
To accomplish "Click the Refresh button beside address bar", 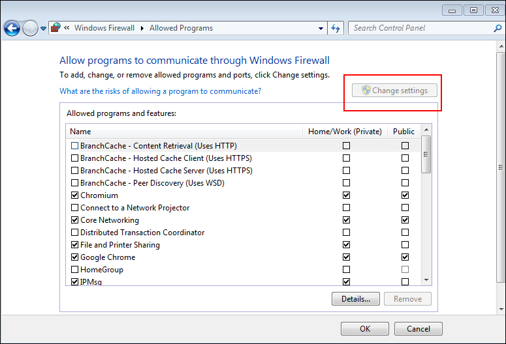I will pos(336,29).
